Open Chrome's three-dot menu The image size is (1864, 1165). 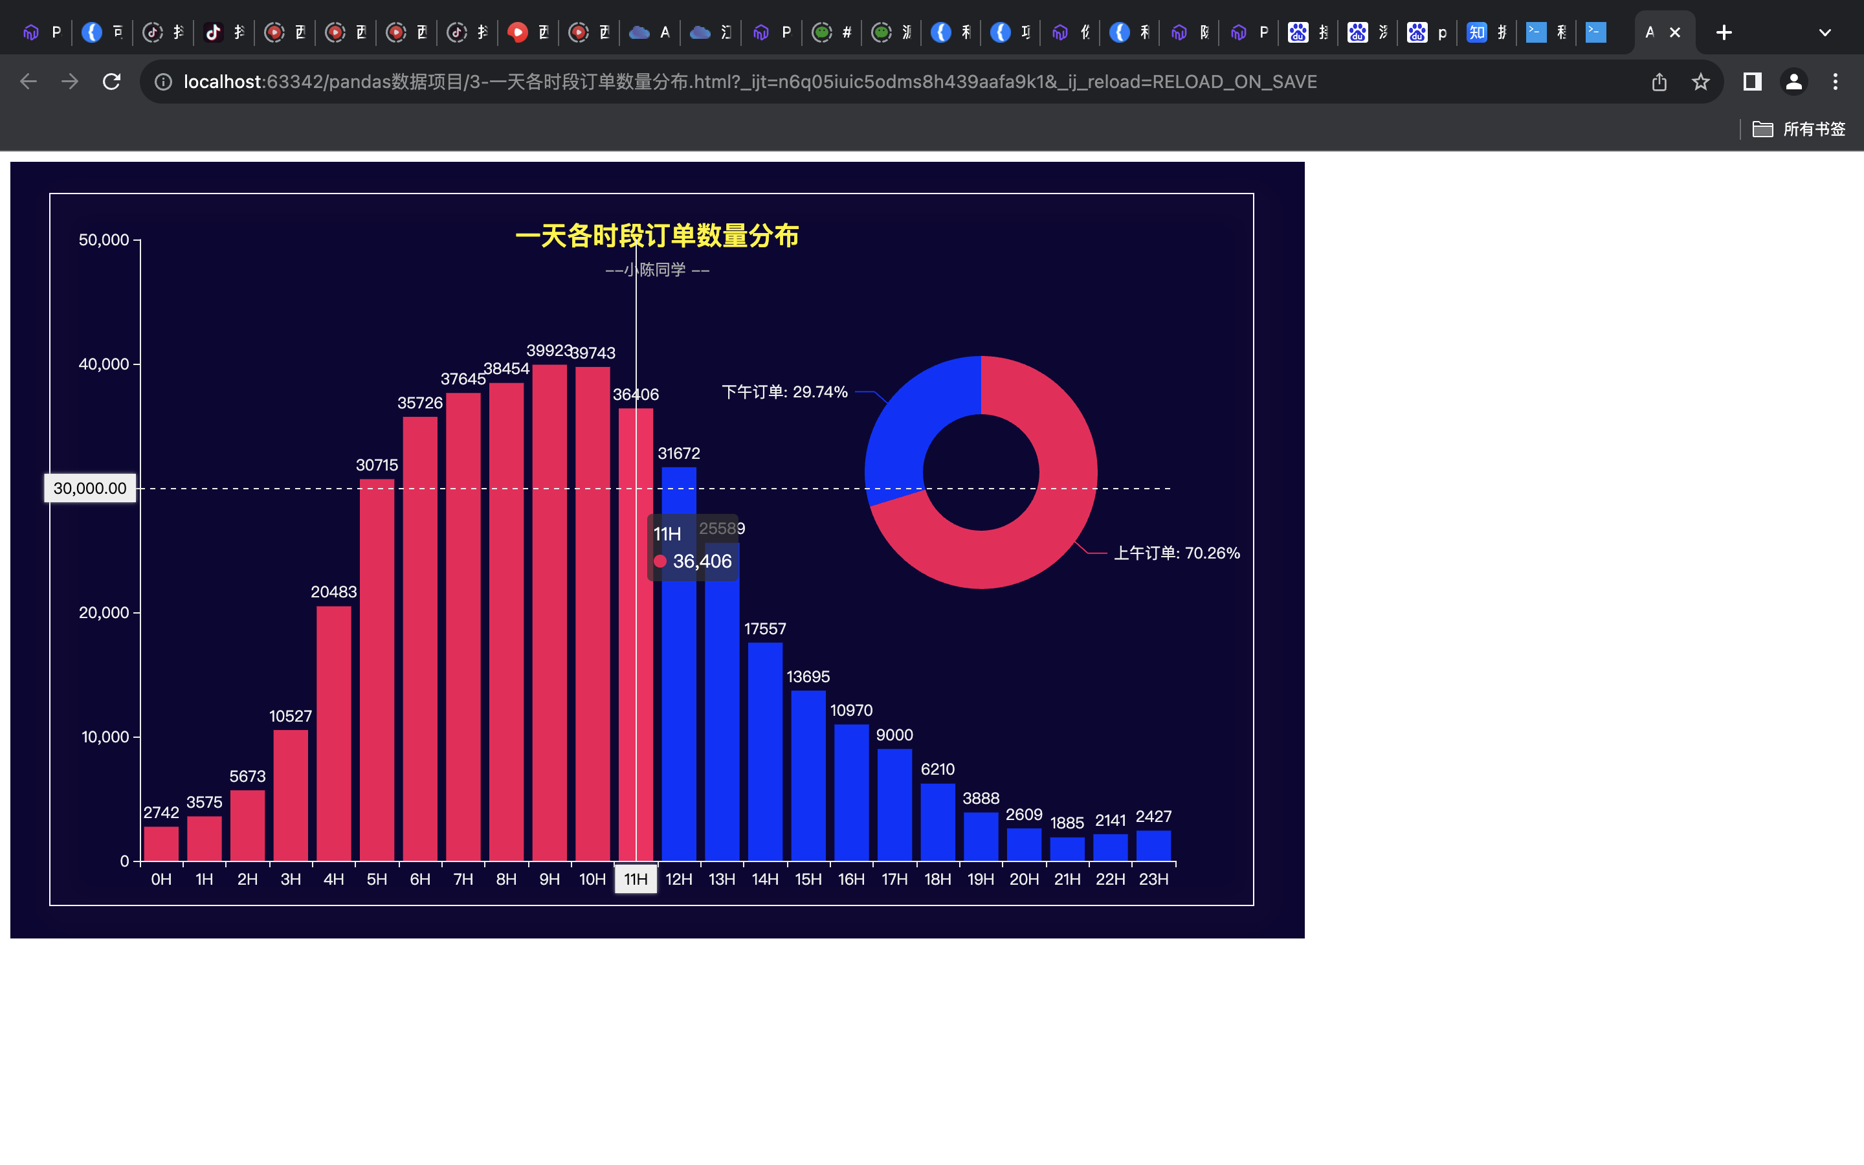point(1836,82)
